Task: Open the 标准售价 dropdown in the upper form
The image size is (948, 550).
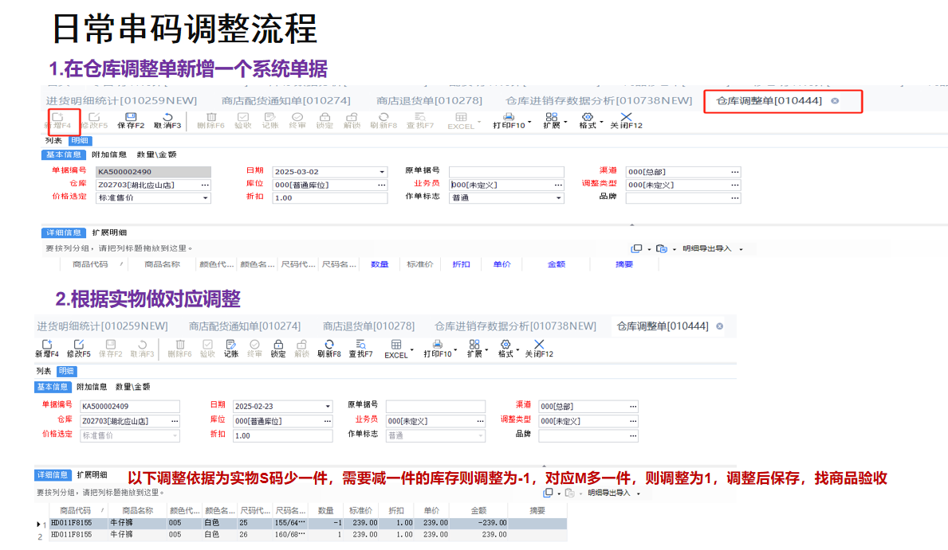Action: tap(206, 198)
